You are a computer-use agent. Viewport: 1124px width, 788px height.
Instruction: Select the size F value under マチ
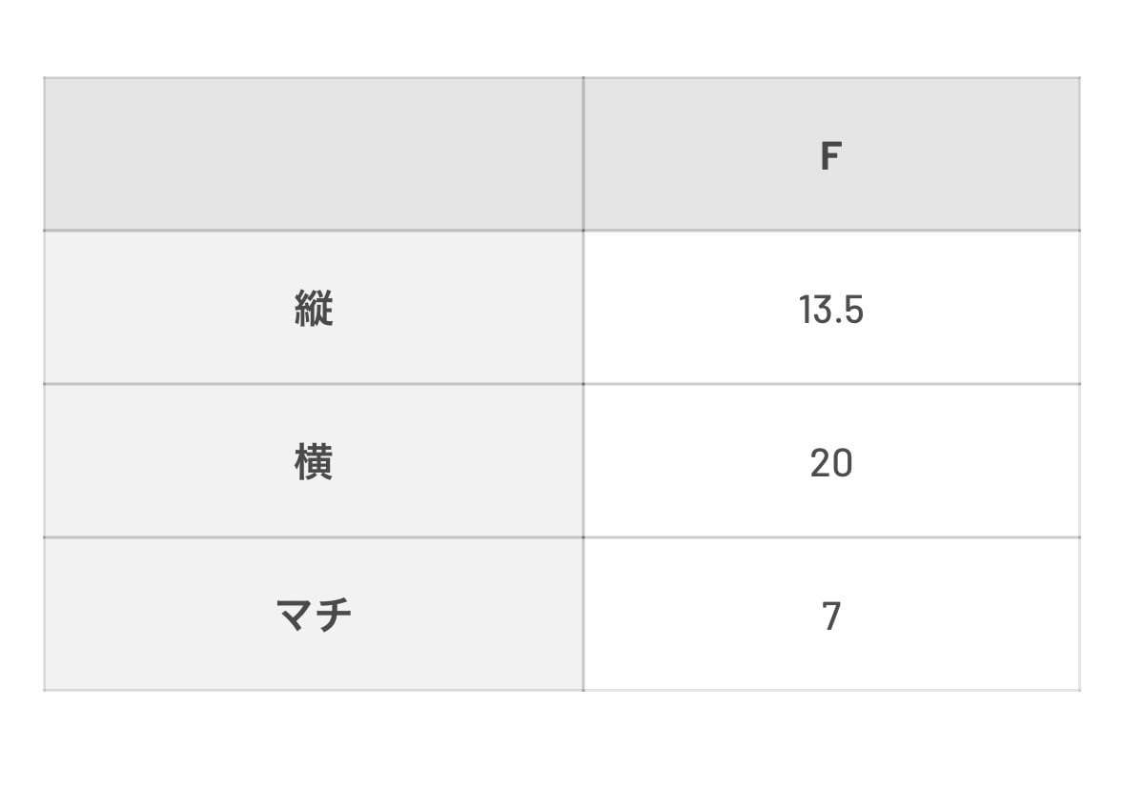[830, 616]
